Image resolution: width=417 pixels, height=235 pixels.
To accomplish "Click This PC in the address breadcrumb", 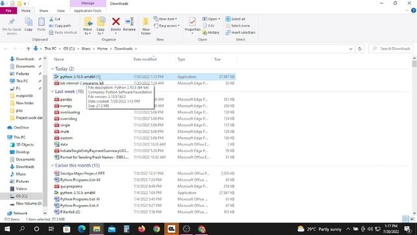I will pos(50,49).
